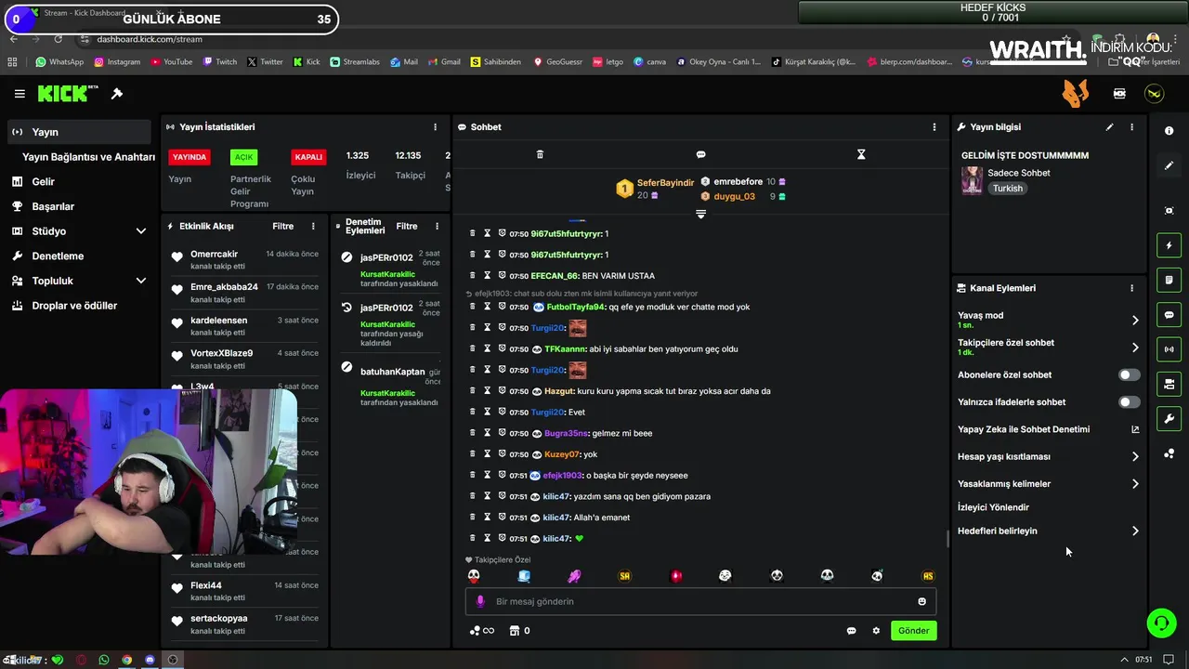Click into the Bir mesaj gönderin field
The width and height of the screenshot is (1189, 669).
(x=700, y=602)
